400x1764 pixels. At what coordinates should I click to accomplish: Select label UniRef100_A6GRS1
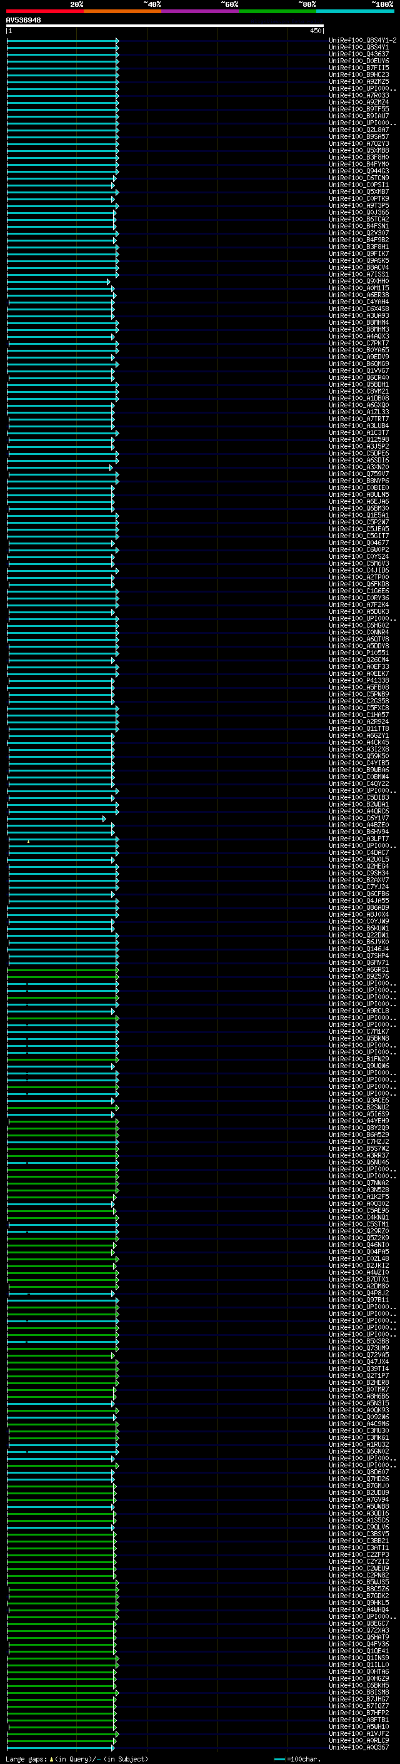[x=359, y=970]
